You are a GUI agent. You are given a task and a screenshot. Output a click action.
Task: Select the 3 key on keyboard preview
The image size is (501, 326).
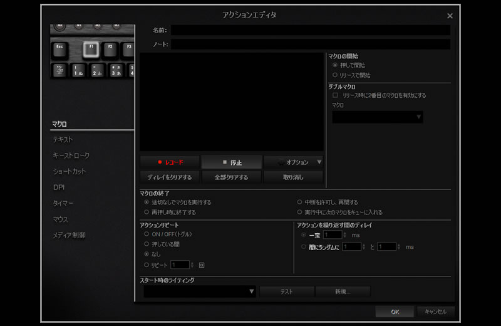point(116,70)
